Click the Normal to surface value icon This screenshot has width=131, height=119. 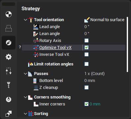87,20
